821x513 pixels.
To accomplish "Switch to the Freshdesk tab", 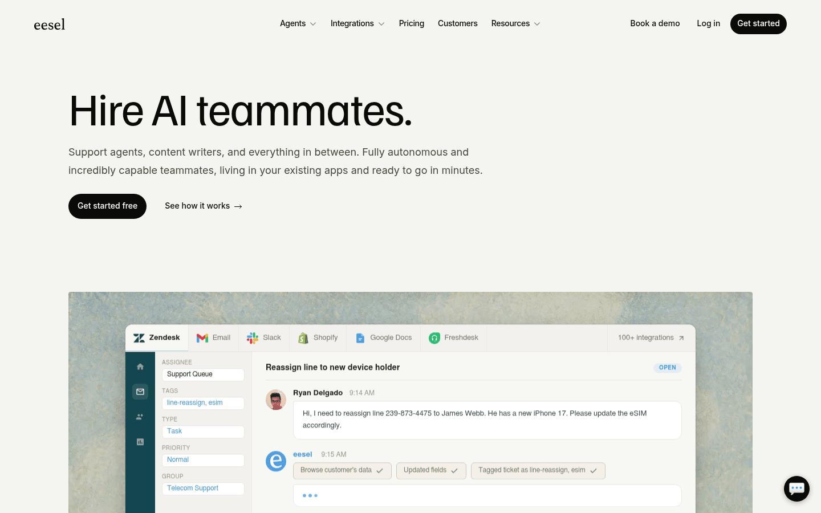I will click(x=454, y=338).
